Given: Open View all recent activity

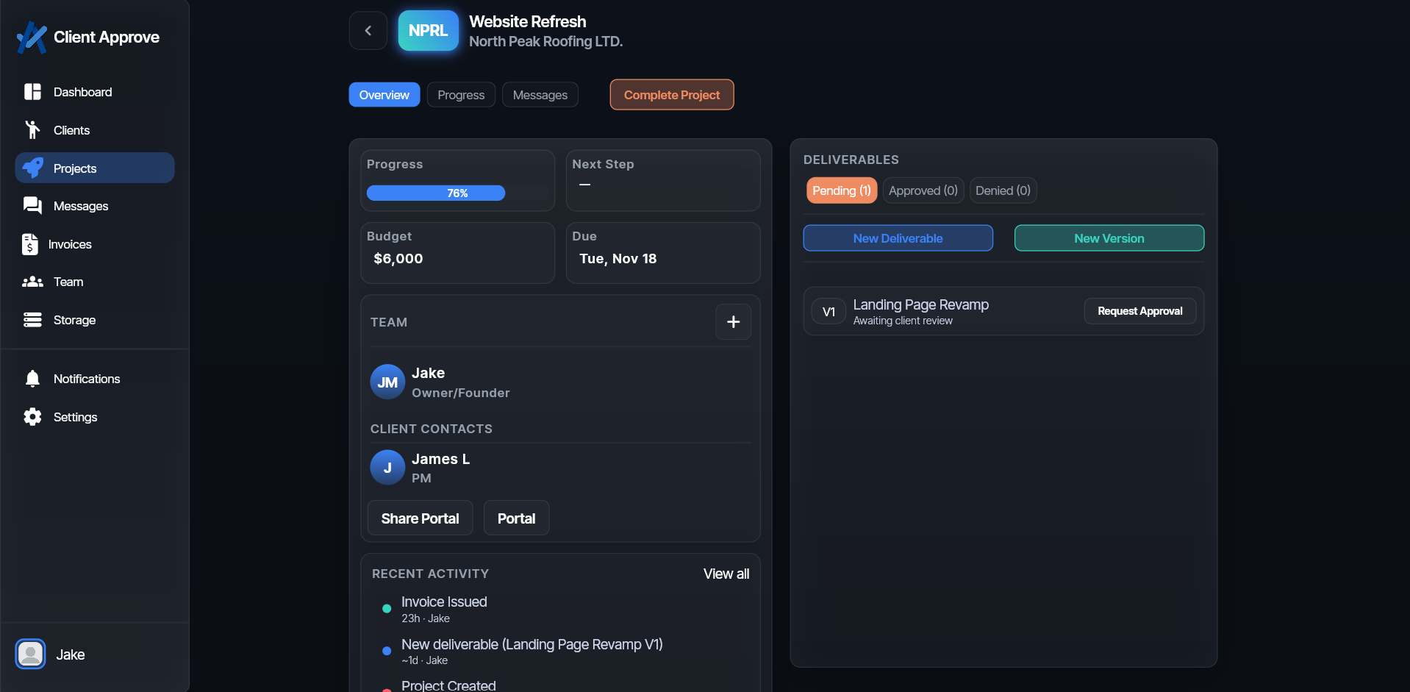Looking at the screenshot, I should tap(726, 574).
